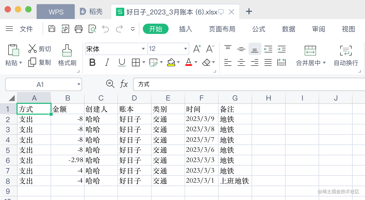Open the 文件 menu

(26, 29)
